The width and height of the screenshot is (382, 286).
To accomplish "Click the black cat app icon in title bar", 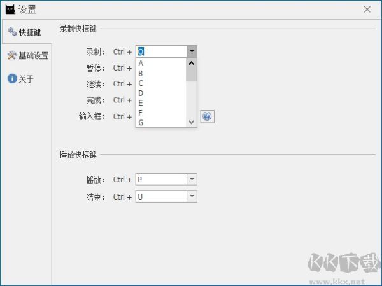I will coord(10,10).
